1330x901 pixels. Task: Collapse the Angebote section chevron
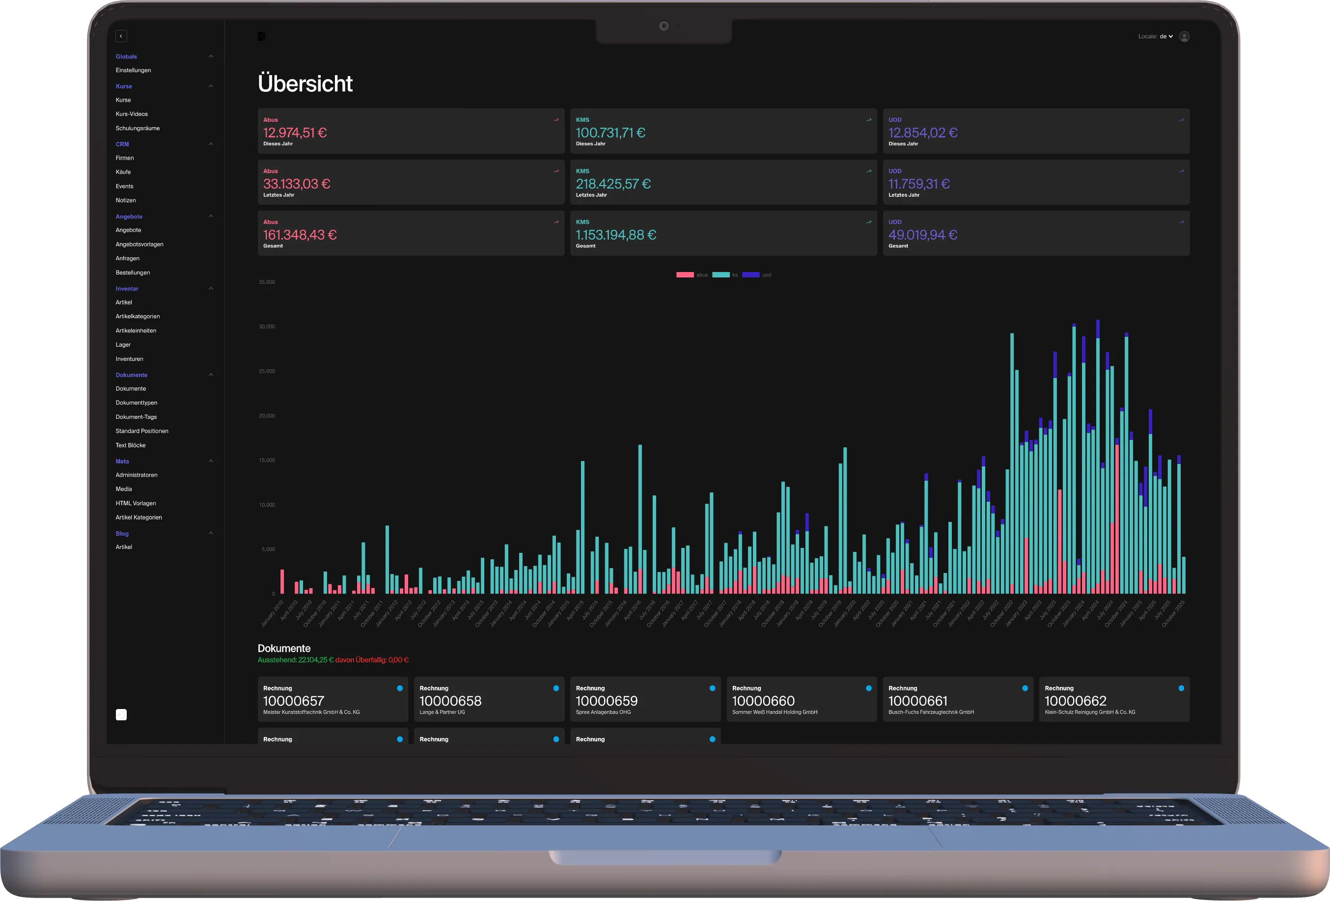click(x=211, y=216)
